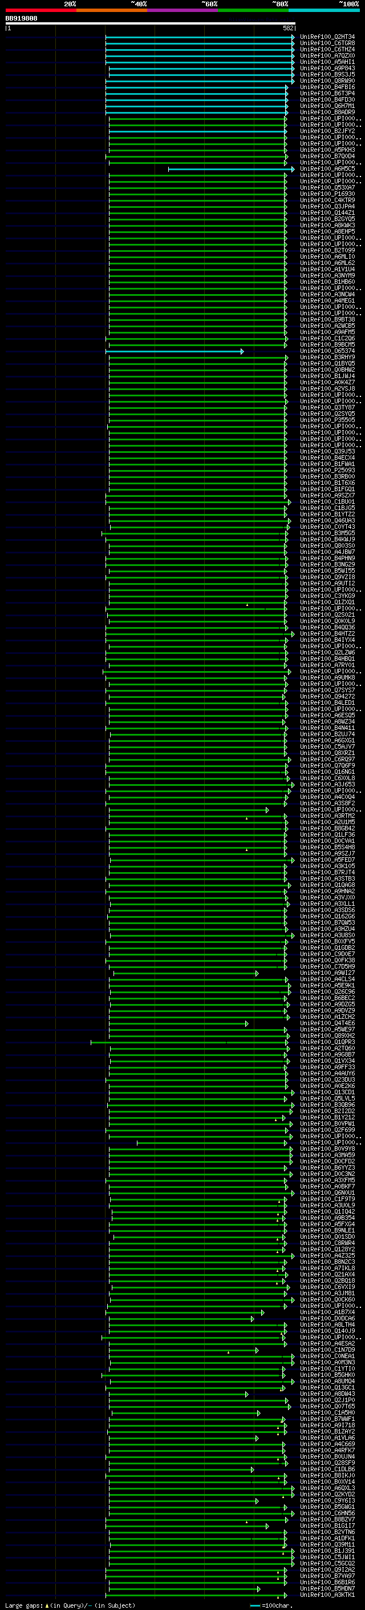Select hit UniRef100_A3J653
Image resolution: width=365 pixels, height=1610 pixels.
327,784
